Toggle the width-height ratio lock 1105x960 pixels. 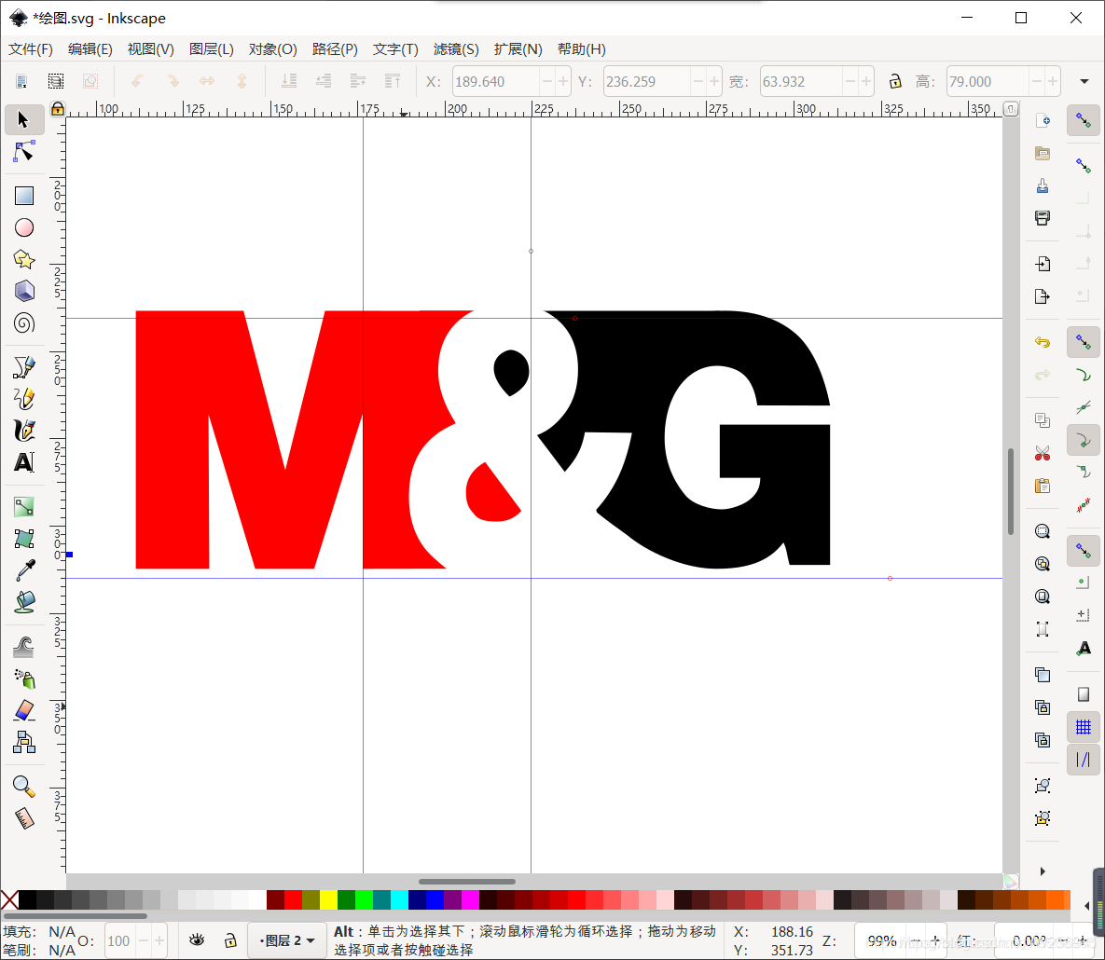point(895,81)
